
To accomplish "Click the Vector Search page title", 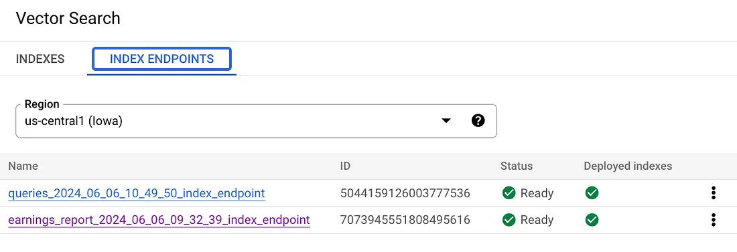I will 68,18.
